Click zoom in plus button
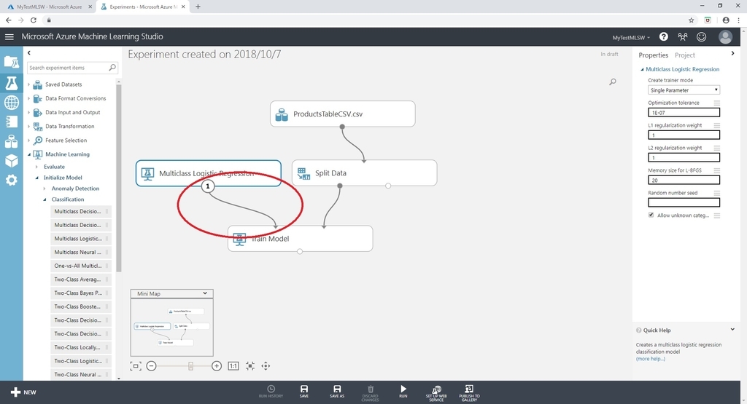The height and width of the screenshot is (404, 747). [217, 366]
